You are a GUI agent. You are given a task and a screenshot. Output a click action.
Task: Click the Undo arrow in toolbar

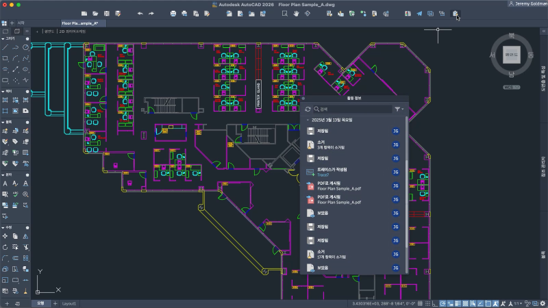pyautogui.click(x=140, y=14)
